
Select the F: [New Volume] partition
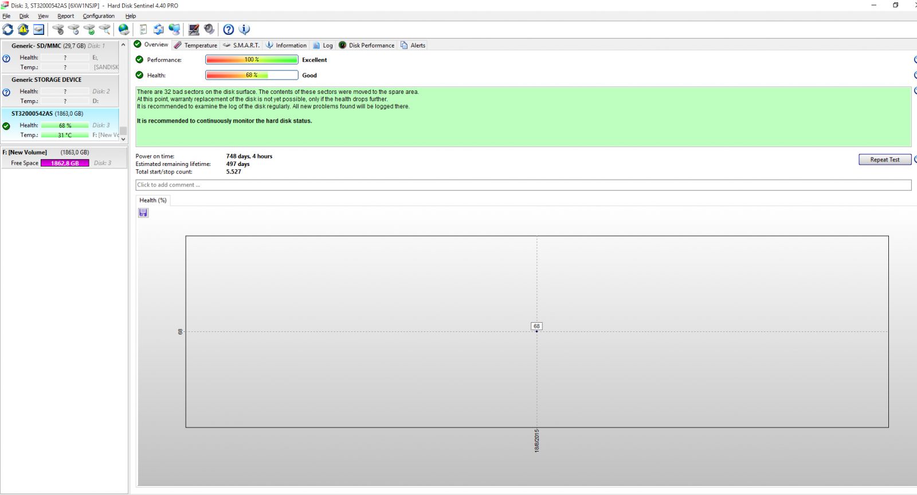coord(64,157)
